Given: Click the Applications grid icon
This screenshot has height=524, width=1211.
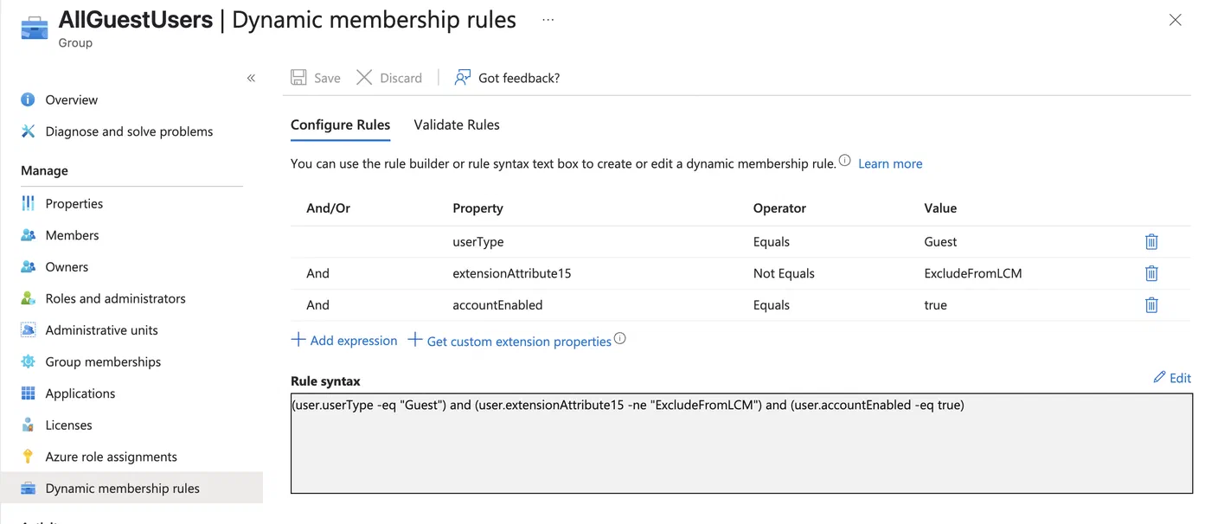Looking at the screenshot, I should [x=29, y=393].
